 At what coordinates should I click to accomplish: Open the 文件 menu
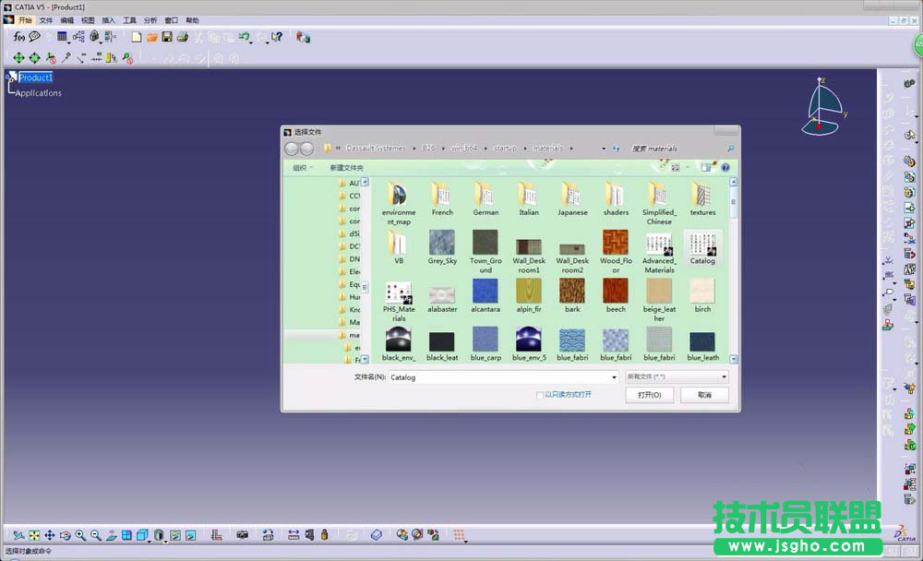click(46, 19)
